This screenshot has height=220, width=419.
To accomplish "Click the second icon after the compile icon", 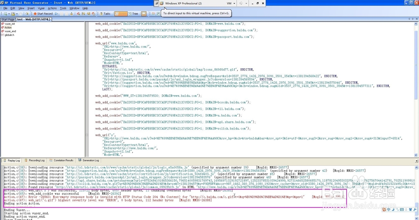I will tap(83, 14).
